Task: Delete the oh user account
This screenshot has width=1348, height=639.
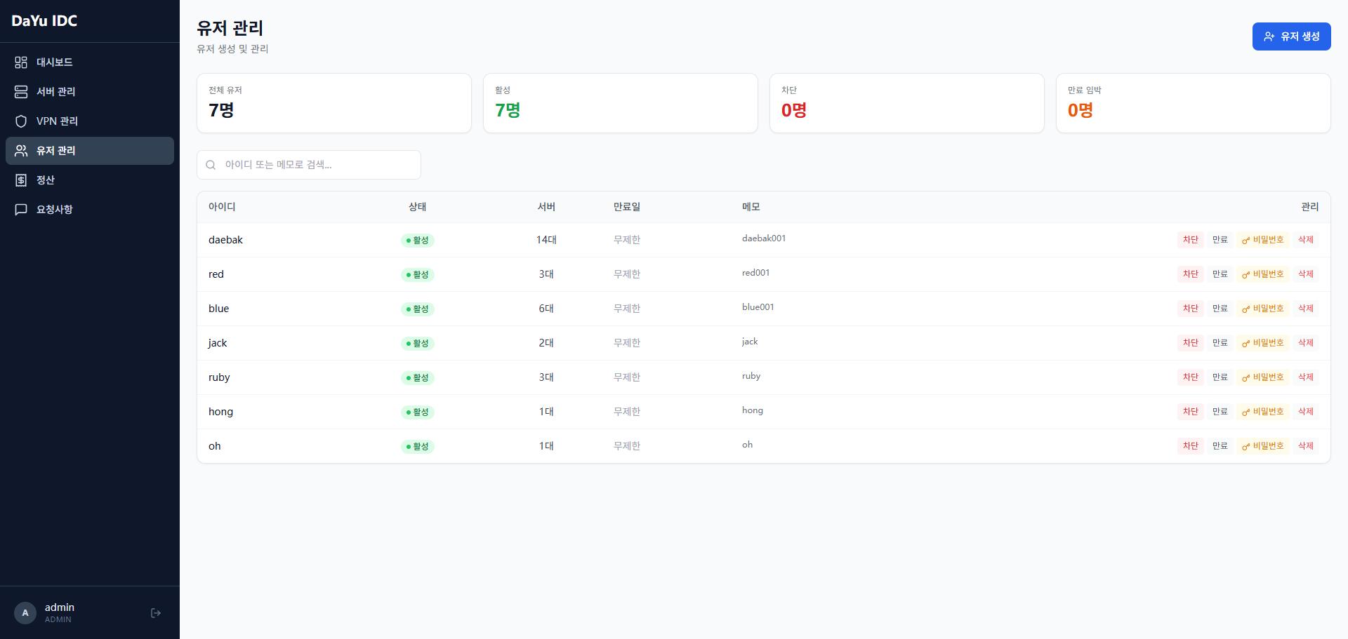Action: click(x=1305, y=446)
